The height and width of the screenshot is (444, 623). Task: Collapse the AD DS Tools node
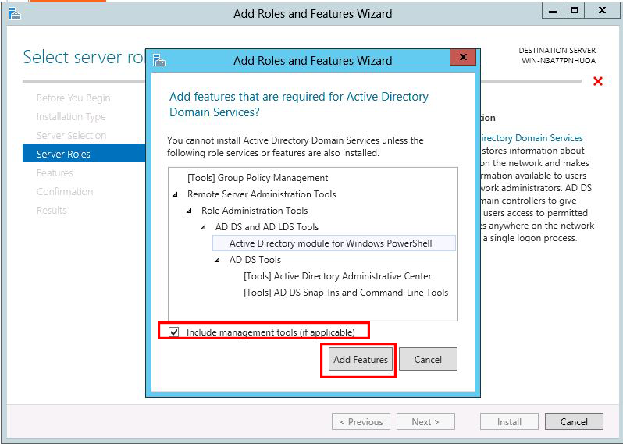click(217, 260)
